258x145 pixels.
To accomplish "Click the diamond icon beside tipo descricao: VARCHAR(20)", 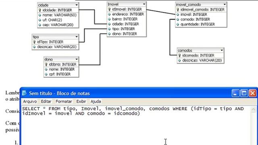I will point(34,47).
